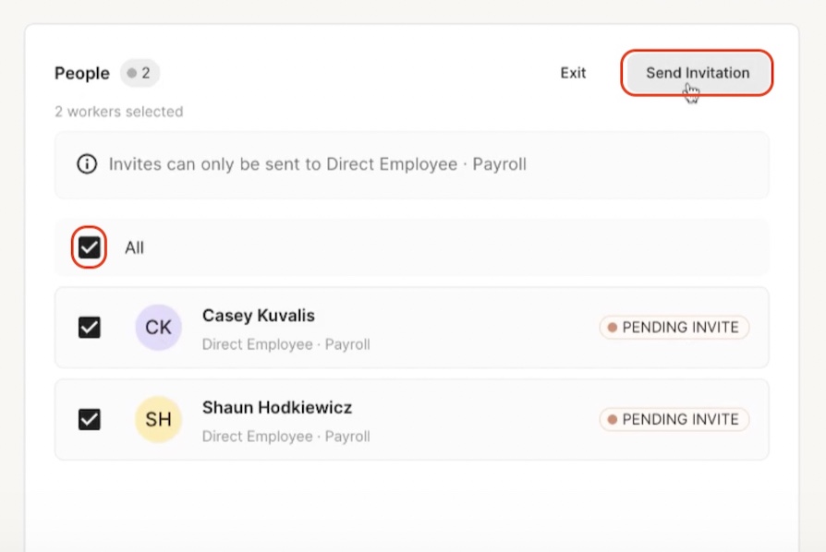
Task: Click the All label text
Action: pyautogui.click(x=134, y=248)
